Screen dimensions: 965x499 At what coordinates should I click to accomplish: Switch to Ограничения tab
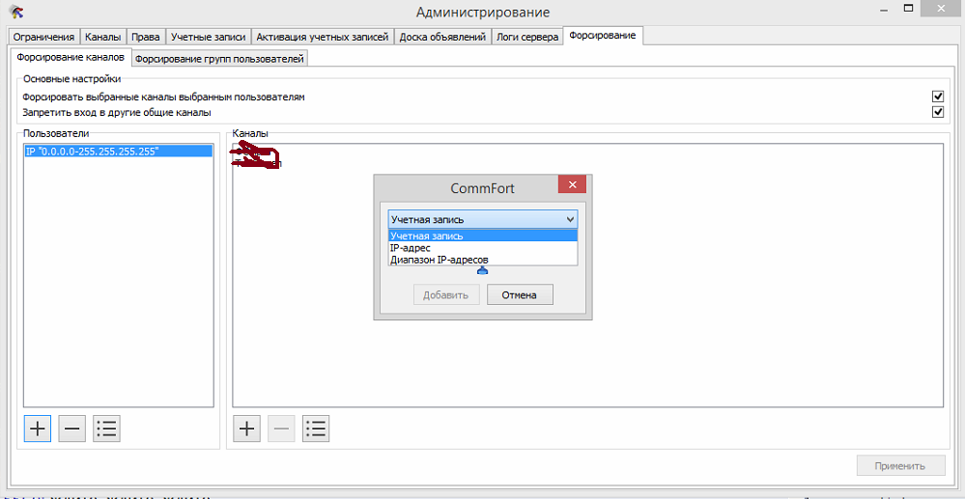(x=43, y=37)
